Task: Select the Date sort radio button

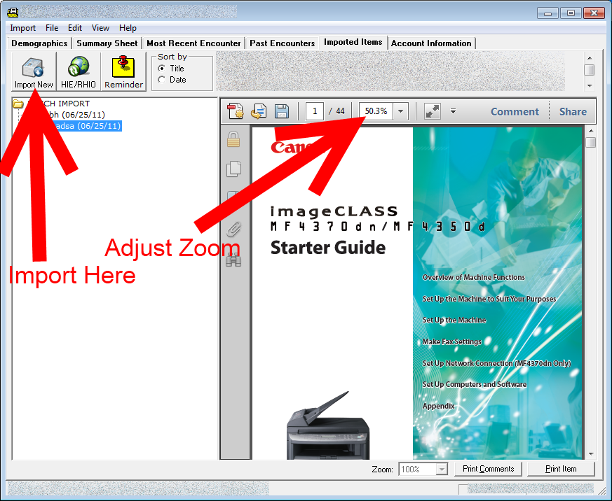Action: point(161,80)
